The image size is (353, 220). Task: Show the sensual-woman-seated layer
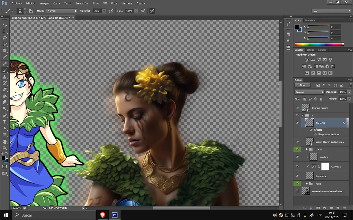[297, 191]
